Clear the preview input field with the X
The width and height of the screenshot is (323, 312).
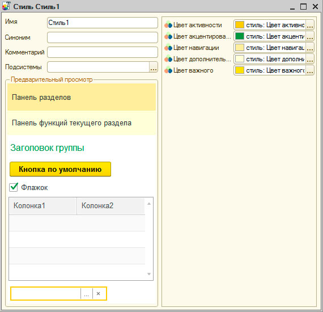[x=99, y=293]
